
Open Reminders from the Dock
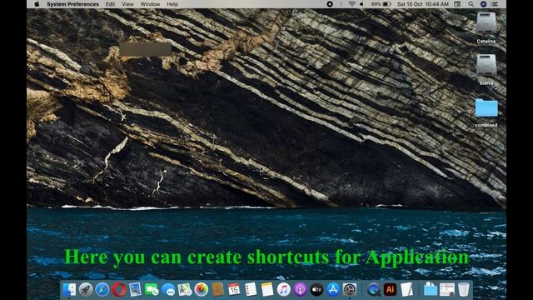coord(251,290)
